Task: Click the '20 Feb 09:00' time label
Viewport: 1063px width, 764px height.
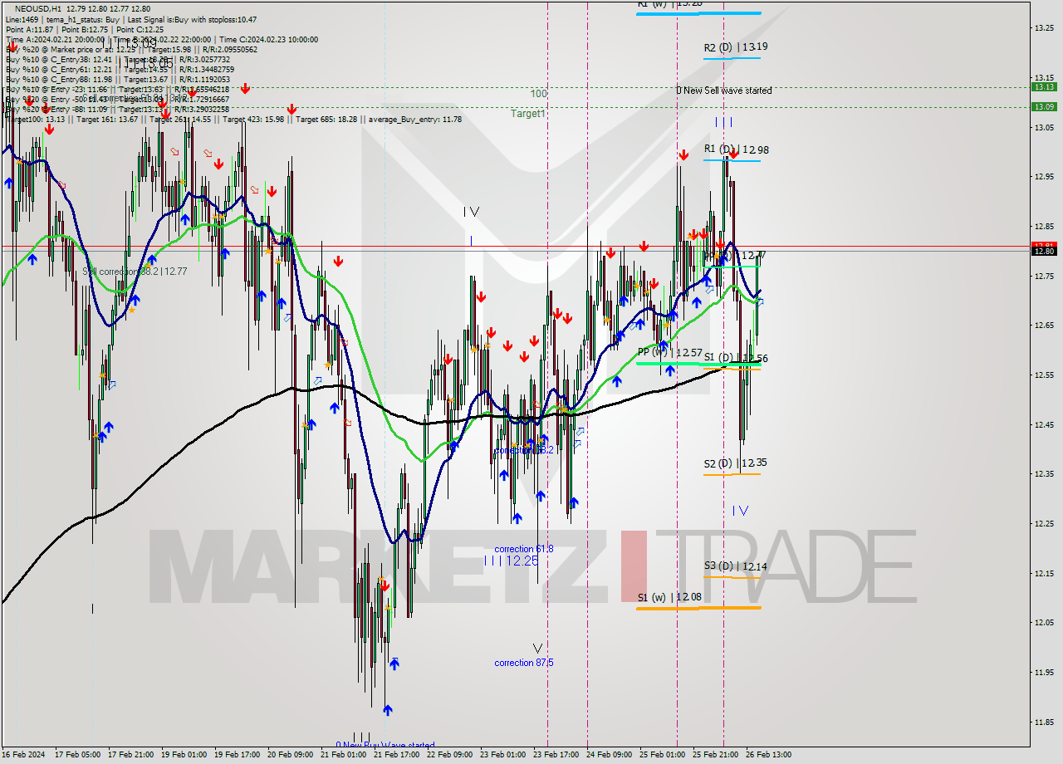Action: (290, 755)
